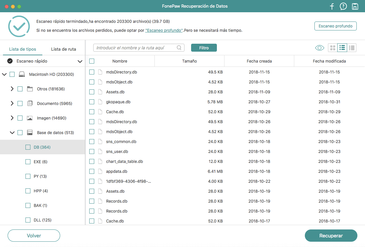The image size is (365, 247).
Task: Check the PY (13) checkbox
Action: pos(28,176)
